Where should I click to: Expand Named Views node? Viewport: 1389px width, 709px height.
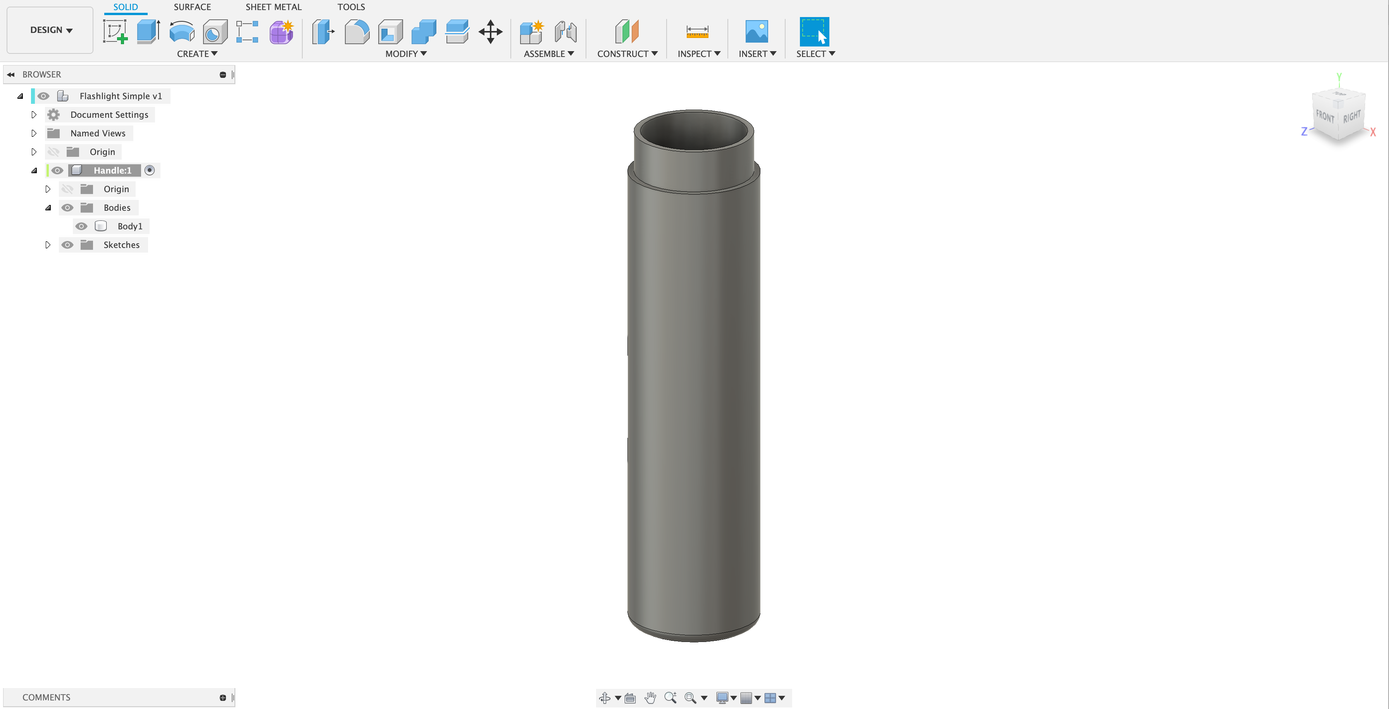(33, 133)
